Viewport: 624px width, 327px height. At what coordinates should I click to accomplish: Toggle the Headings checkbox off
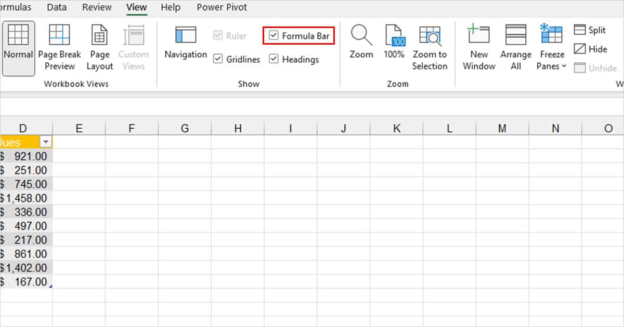click(274, 59)
